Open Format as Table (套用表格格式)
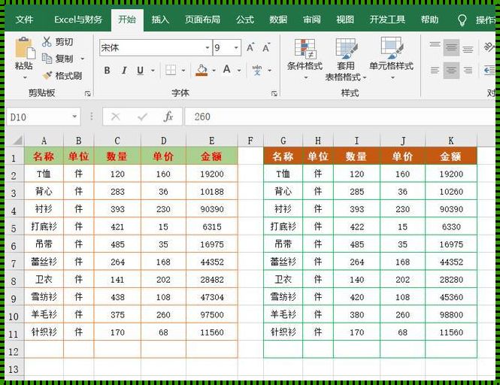 pos(346,59)
